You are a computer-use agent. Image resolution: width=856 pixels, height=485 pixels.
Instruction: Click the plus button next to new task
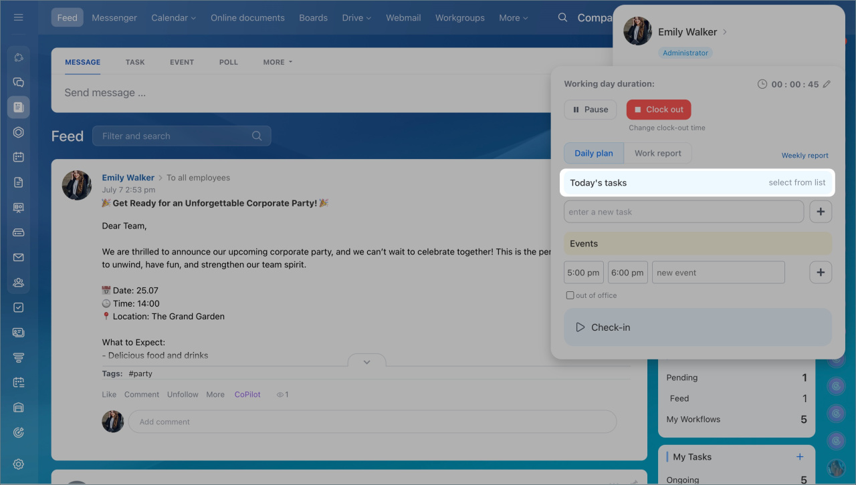point(821,212)
